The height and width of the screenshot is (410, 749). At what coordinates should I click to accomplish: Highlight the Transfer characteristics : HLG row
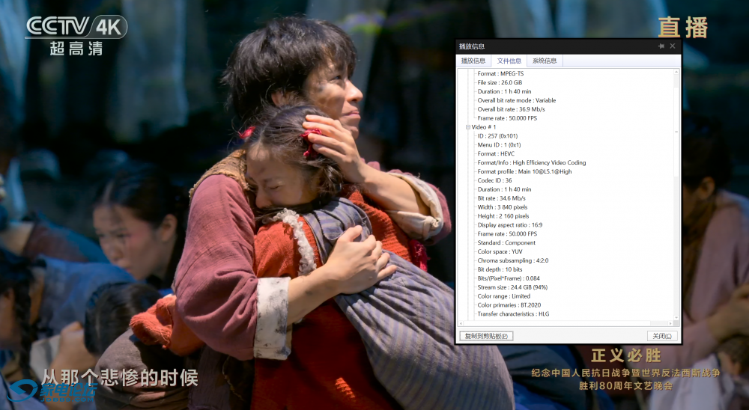tap(513, 314)
